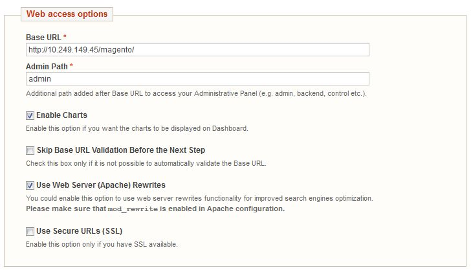Screen dimensions: 471x270
Task: Click the Web access options legend heading
Action: pyautogui.click(x=67, y=14)
